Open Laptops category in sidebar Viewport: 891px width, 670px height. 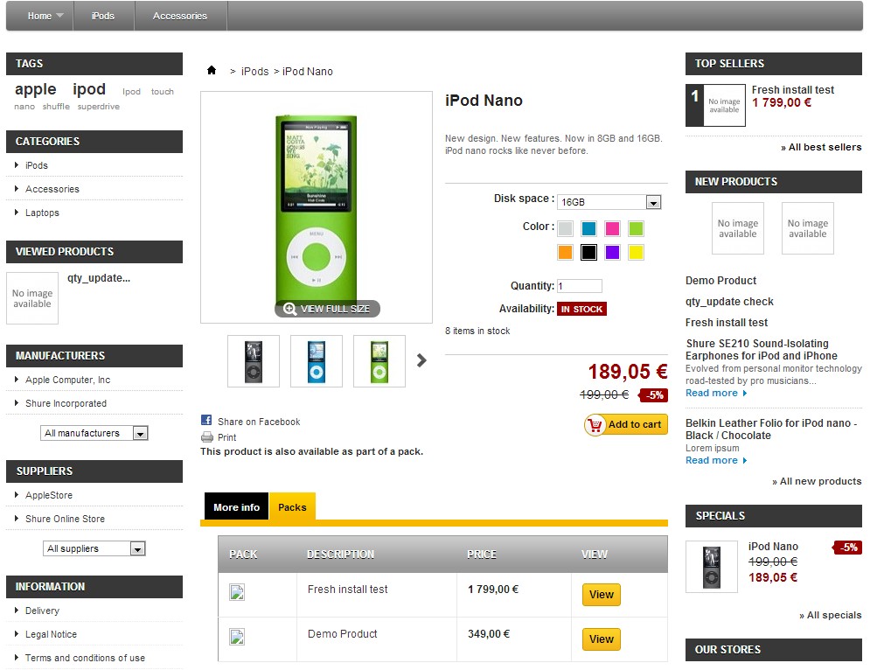42,213
